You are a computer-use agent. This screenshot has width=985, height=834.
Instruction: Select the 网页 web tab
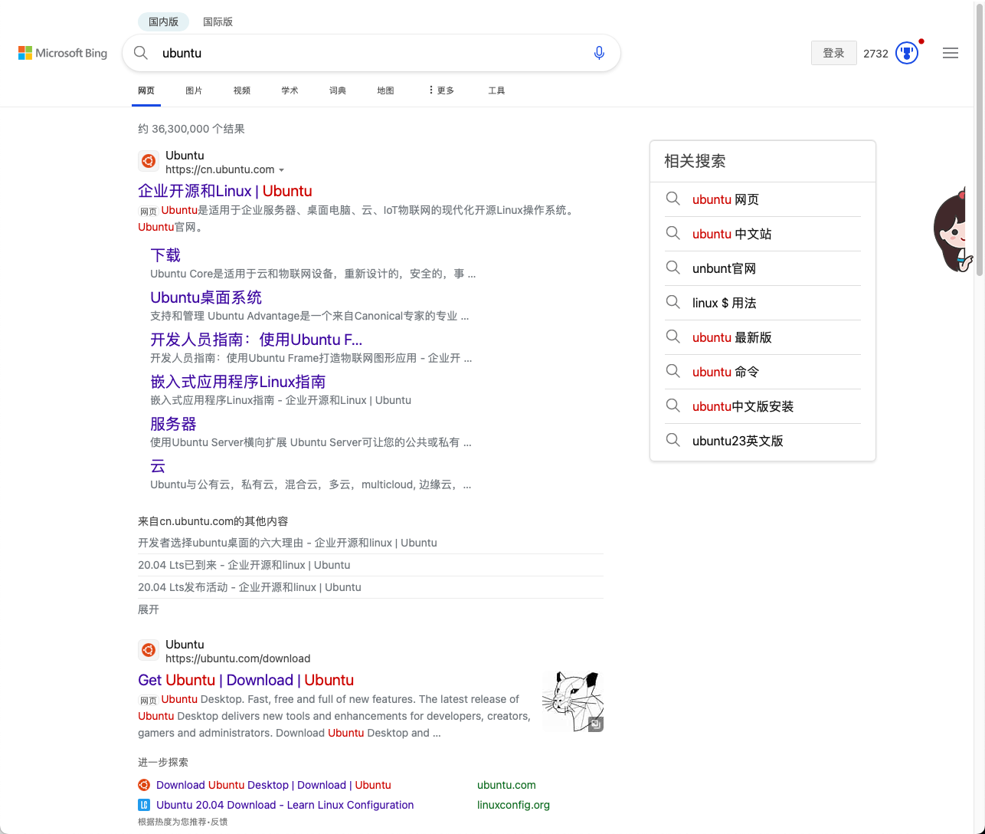click(146, 90)
